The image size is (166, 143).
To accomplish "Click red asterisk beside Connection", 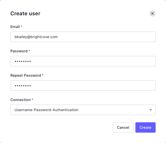I will pos(32,99).
